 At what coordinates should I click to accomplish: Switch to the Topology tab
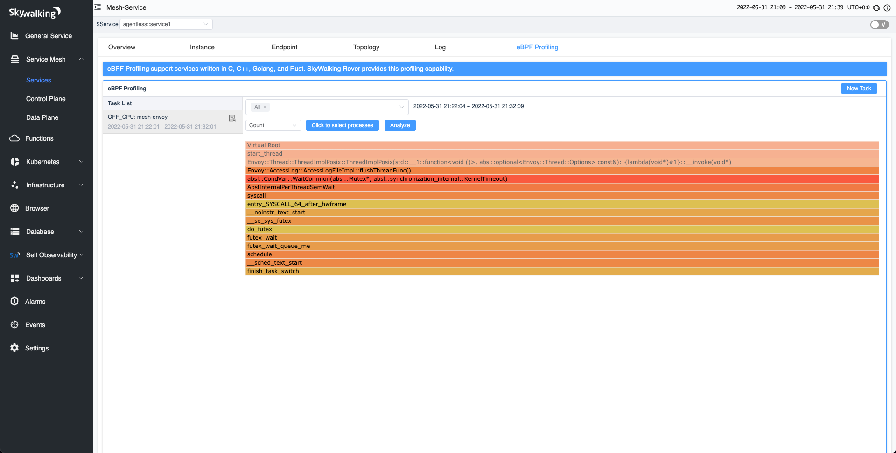coord(366,47)
